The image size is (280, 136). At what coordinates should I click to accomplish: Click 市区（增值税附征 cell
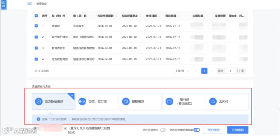tap(84, 37)
